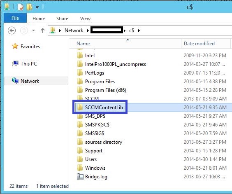Go back with the Back arrow button
Image resolution: width=232 pixels, height=194 pixels.
12,30
